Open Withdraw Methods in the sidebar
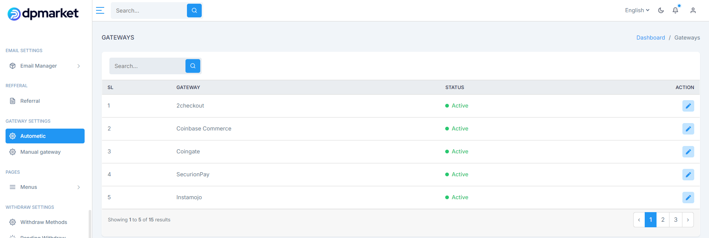The height and width of the screenshot is (238, 709). coord(45,222)
